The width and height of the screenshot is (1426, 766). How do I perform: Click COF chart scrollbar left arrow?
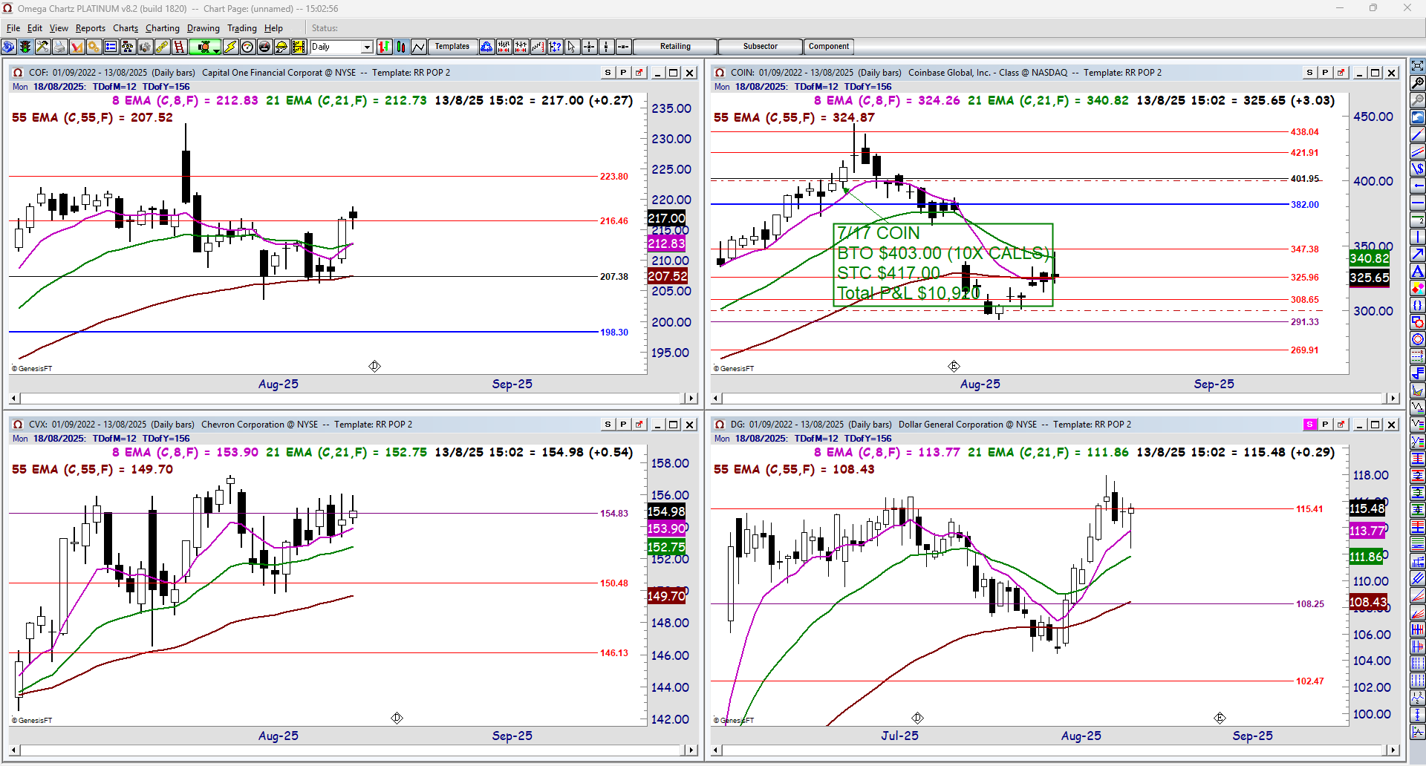point(14,399)
